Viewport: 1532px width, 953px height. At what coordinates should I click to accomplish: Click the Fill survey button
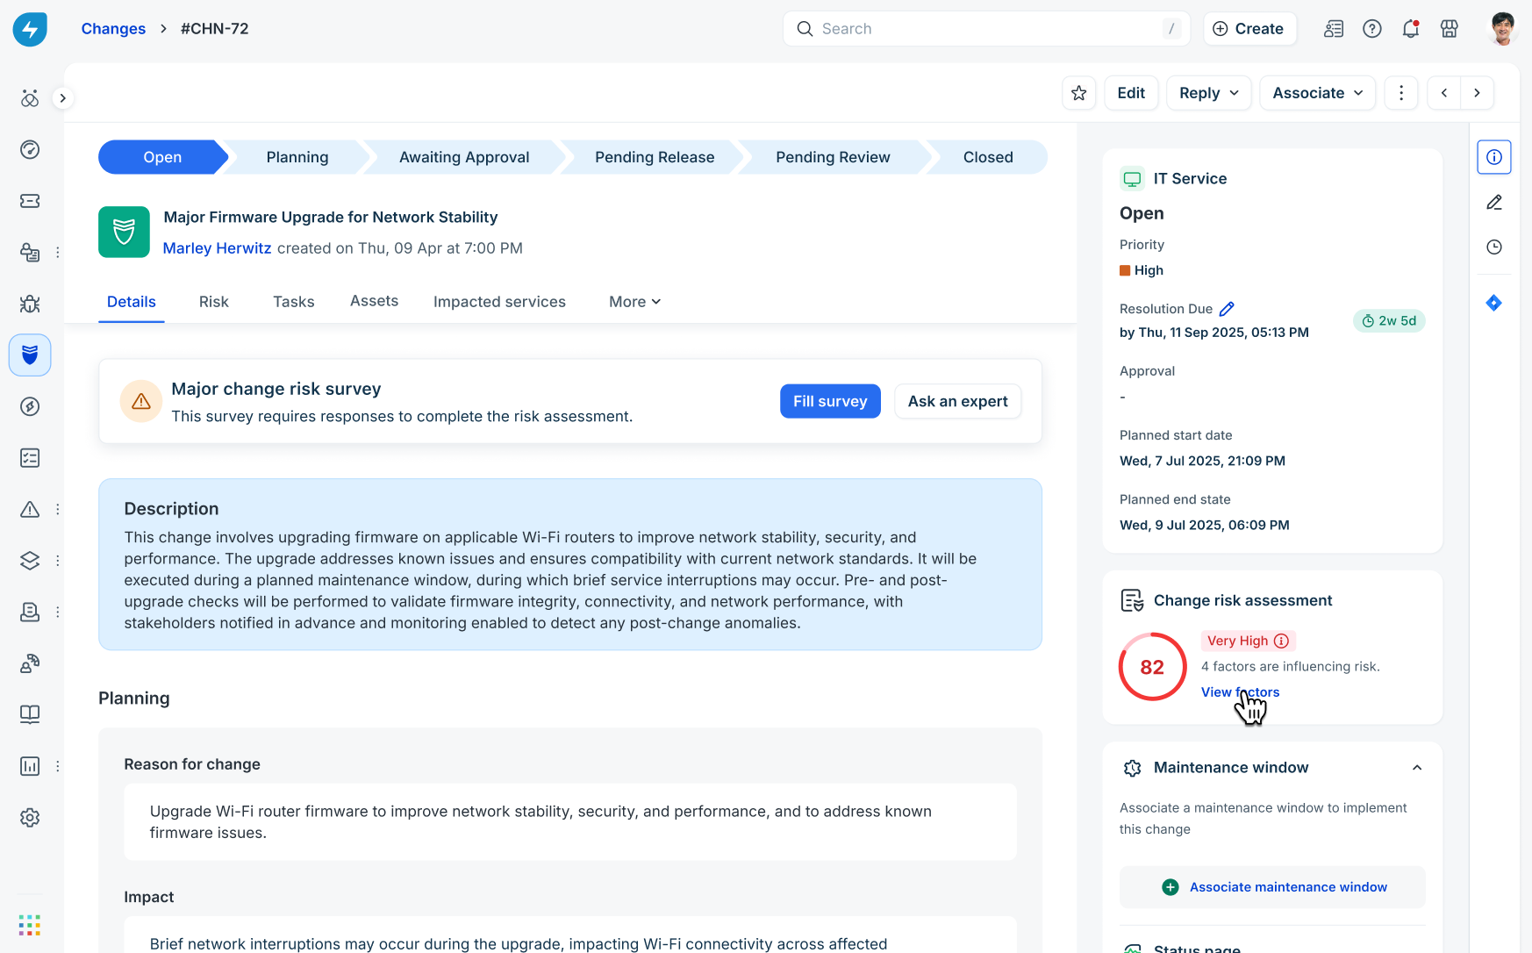(830, 401)
